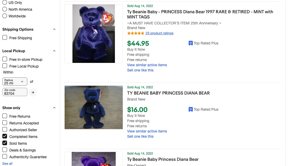The width and height of the screenshot is (289, 166).
Task: Uncheck the Completed Items filter
Action: pos(5,136)
